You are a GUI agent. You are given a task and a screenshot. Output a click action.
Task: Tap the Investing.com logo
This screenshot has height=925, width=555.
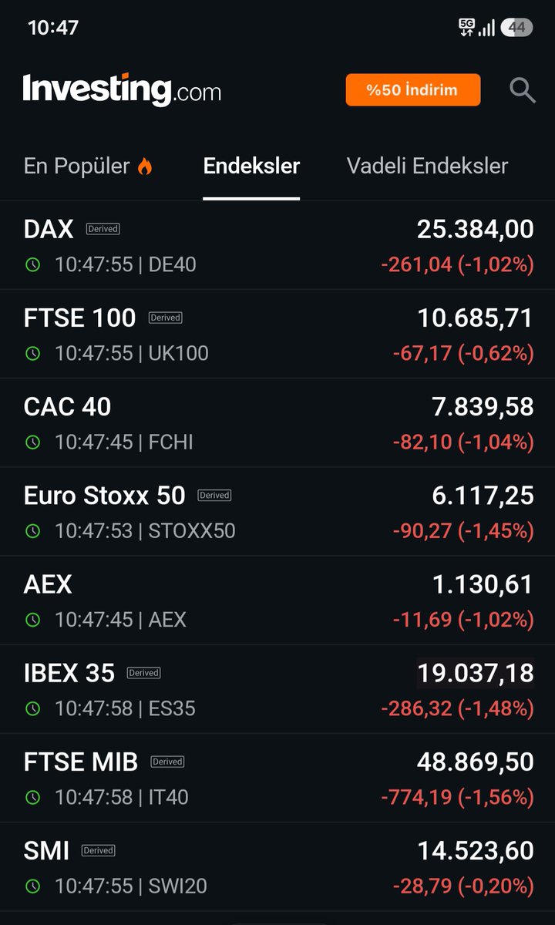click(122, 89)
